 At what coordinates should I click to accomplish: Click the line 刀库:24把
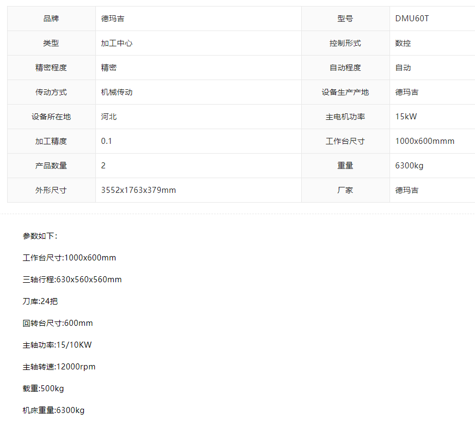(x=40, y=301)
